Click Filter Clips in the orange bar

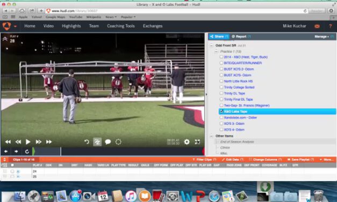click(x=204, y=160)
